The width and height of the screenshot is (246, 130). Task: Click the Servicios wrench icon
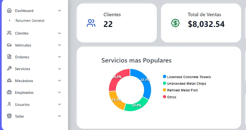pos(9,68)
